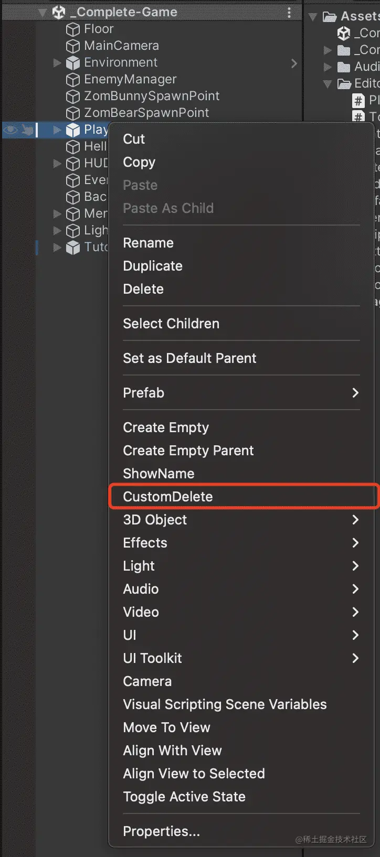Open the scene options kebab menu
This screenshot has width=380, height=857.
(x=289, y=13)
